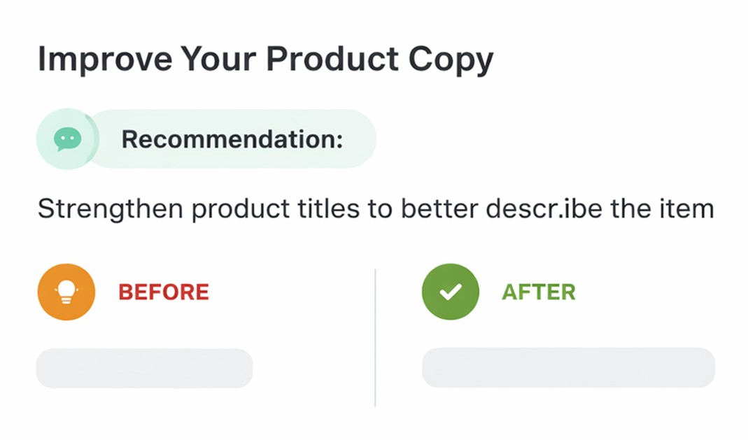Click the Improve Your Product Copy heading
This screenshot has width=748, height=440.
point(265,59)
